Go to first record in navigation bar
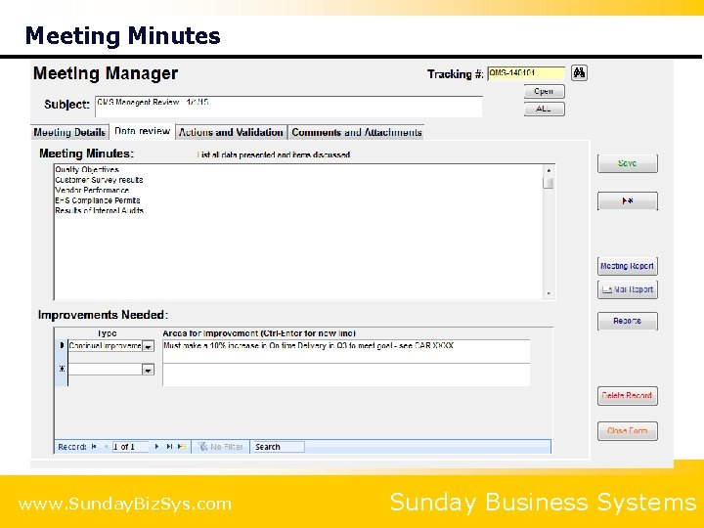704x528 pixels. pos(94,447)
